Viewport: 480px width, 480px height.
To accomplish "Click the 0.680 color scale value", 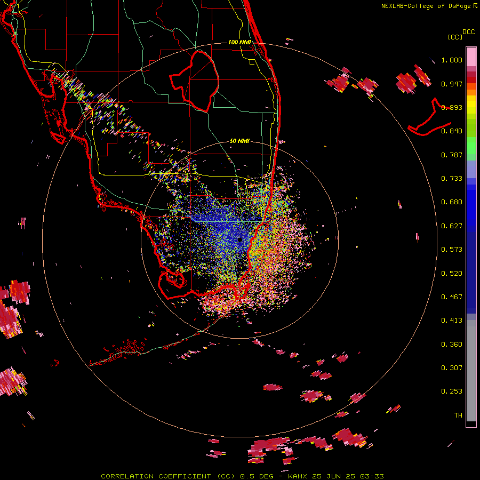I will tap(452, 202).
